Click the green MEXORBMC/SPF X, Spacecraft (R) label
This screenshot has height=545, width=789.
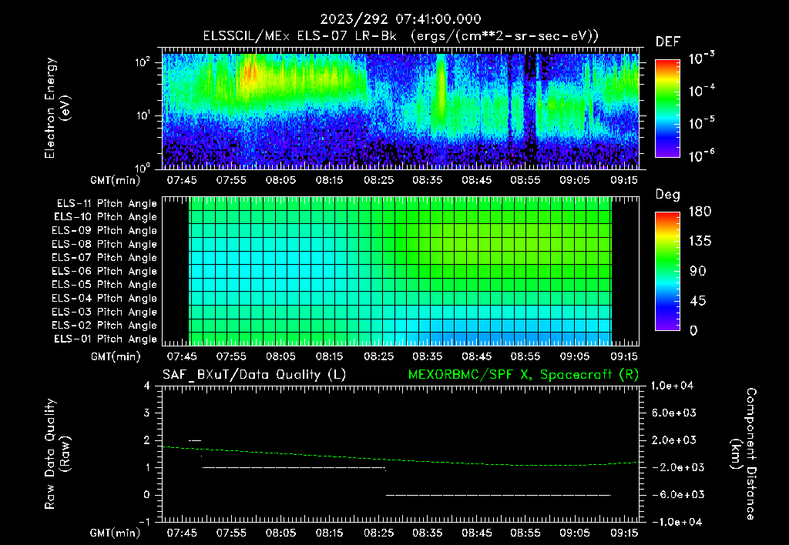pos(523,375)
